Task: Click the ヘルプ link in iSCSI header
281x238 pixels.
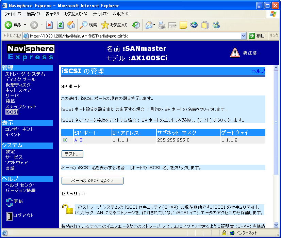Action: click(x=258, y=71)
